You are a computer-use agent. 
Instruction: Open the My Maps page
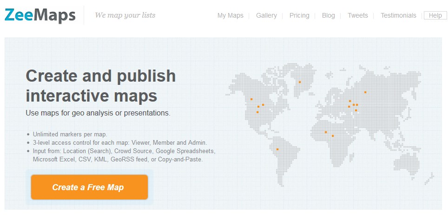(x=230, y=15)
